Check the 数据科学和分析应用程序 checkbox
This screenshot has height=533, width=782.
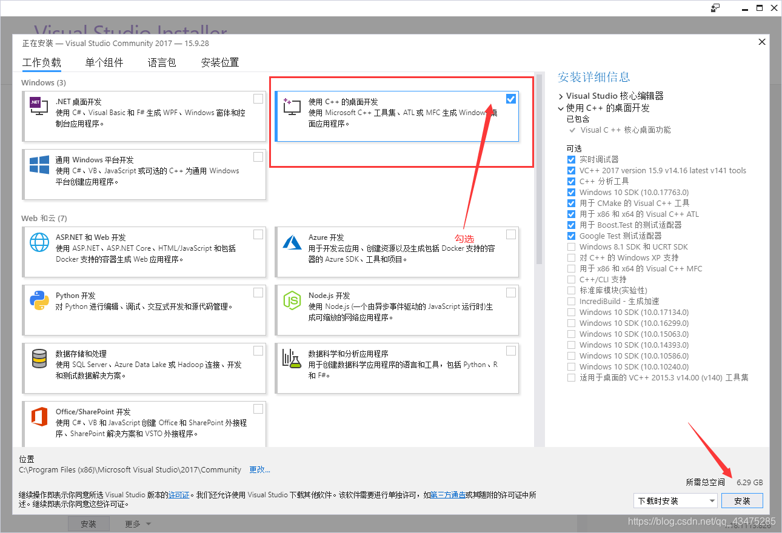point(511,351)
